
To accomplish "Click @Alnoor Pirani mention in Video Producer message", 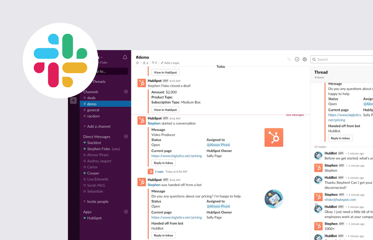I will [218, 145].
